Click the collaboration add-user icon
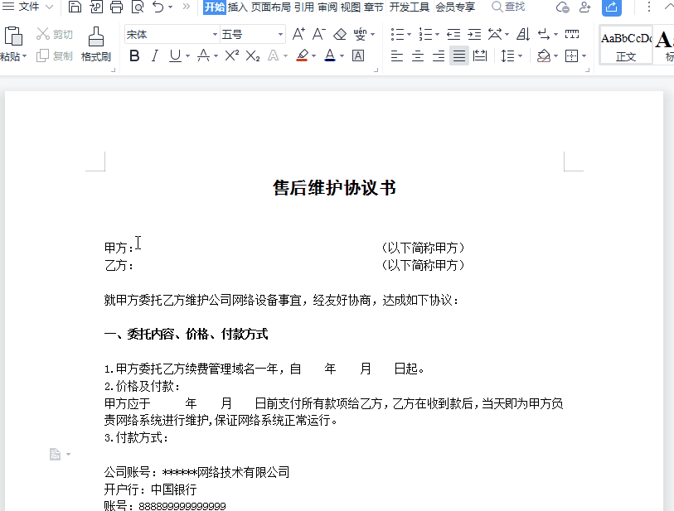674x511 pixels. [x=585, y=7]
